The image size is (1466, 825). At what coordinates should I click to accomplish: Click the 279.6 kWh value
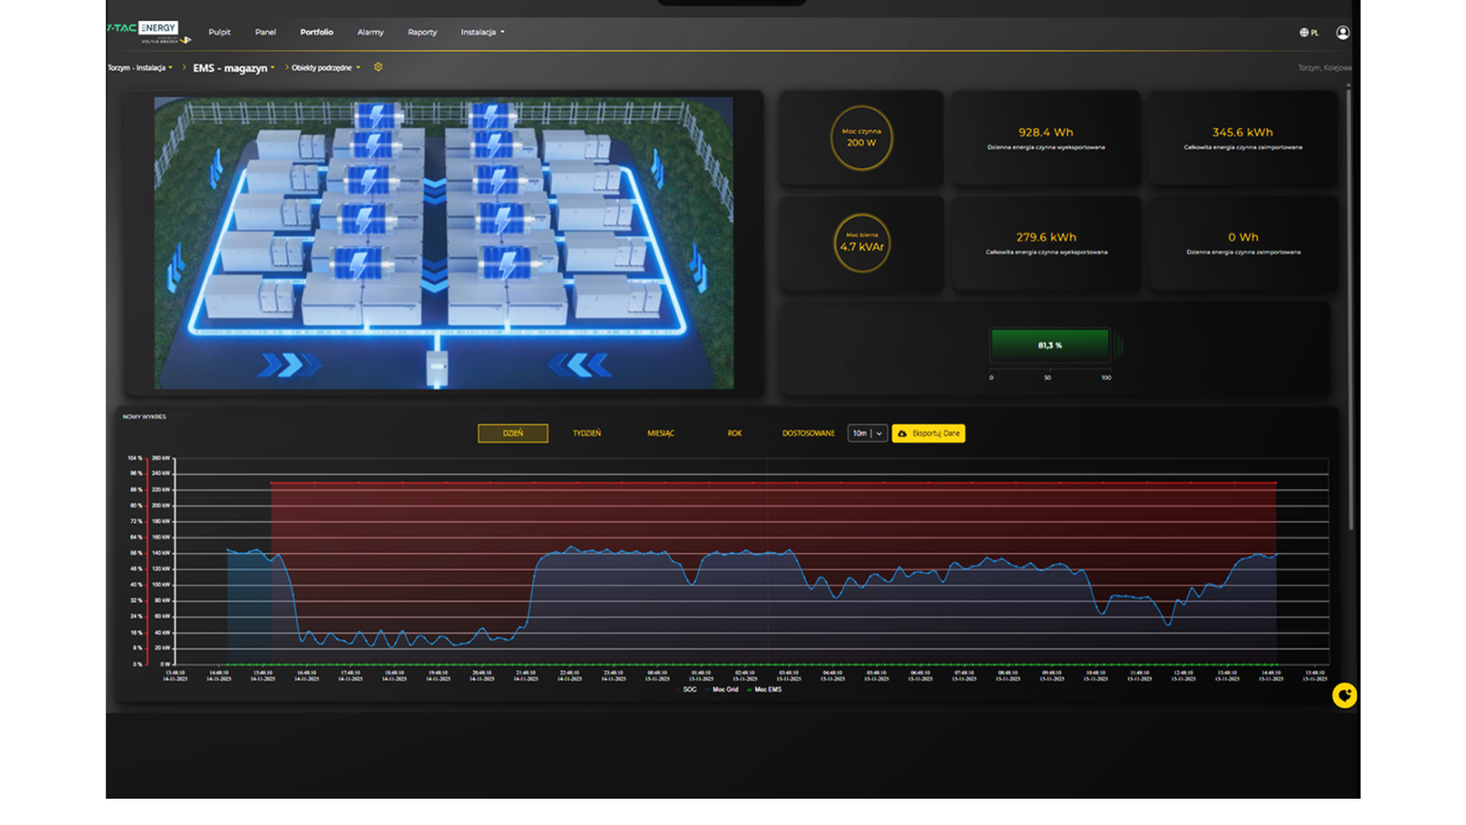tap(1046, 238)
